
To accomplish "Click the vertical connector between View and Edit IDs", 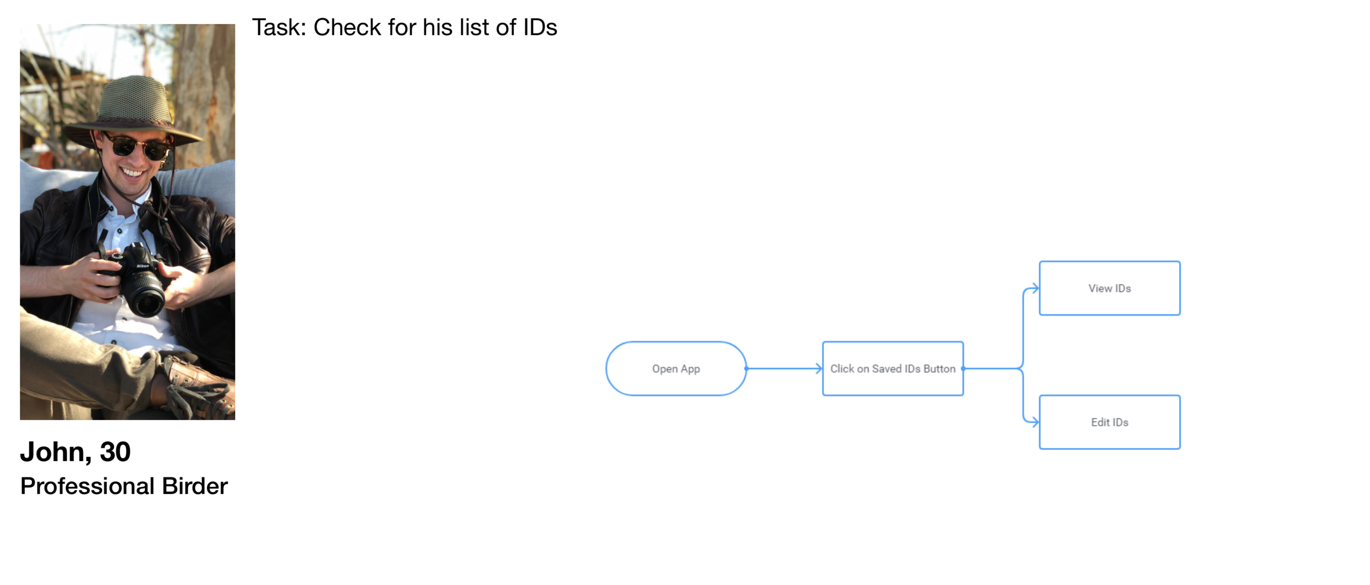I will click(1023, 329).
